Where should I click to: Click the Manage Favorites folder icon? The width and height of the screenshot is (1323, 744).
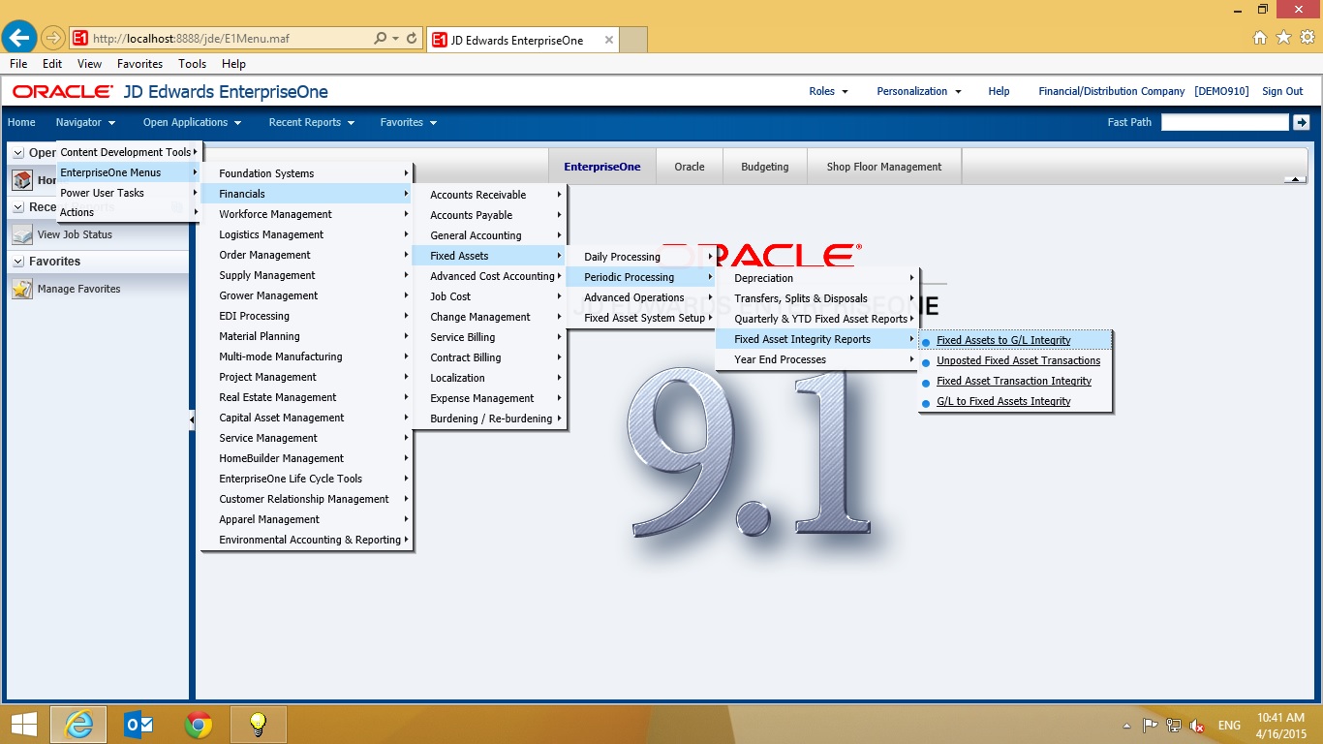pos(24,289)
